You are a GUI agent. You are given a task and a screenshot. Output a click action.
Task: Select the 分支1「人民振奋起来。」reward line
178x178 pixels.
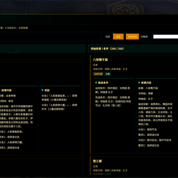59,98
